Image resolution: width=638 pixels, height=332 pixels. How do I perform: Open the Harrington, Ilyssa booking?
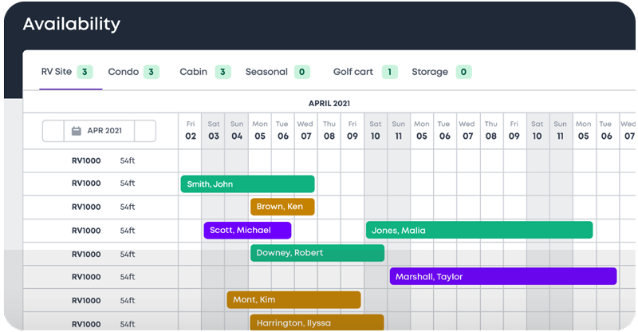point(317,322)
